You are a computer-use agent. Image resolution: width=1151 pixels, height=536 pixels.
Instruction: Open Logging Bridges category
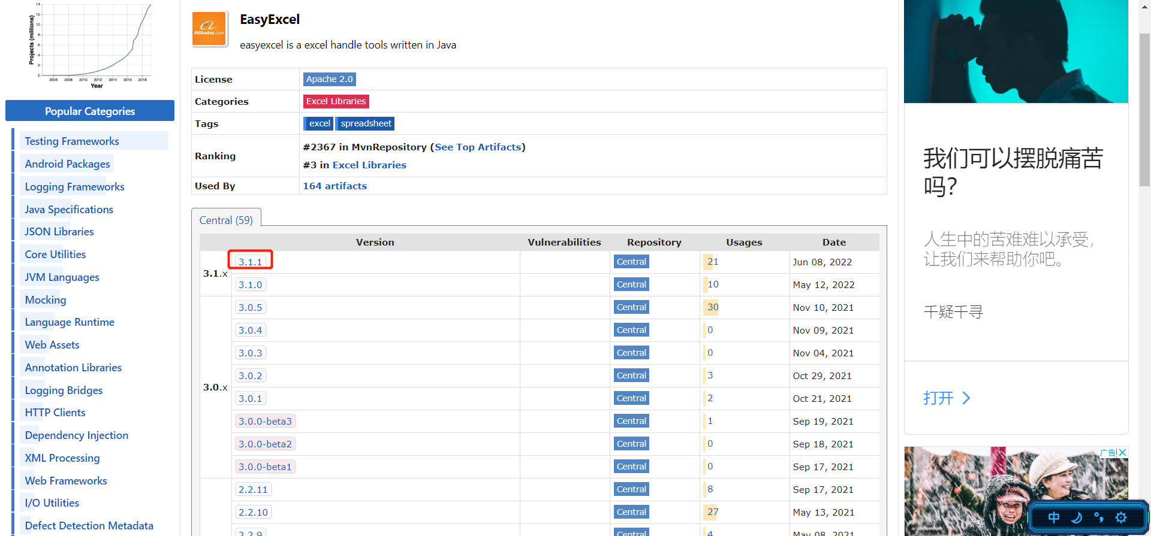64,390
